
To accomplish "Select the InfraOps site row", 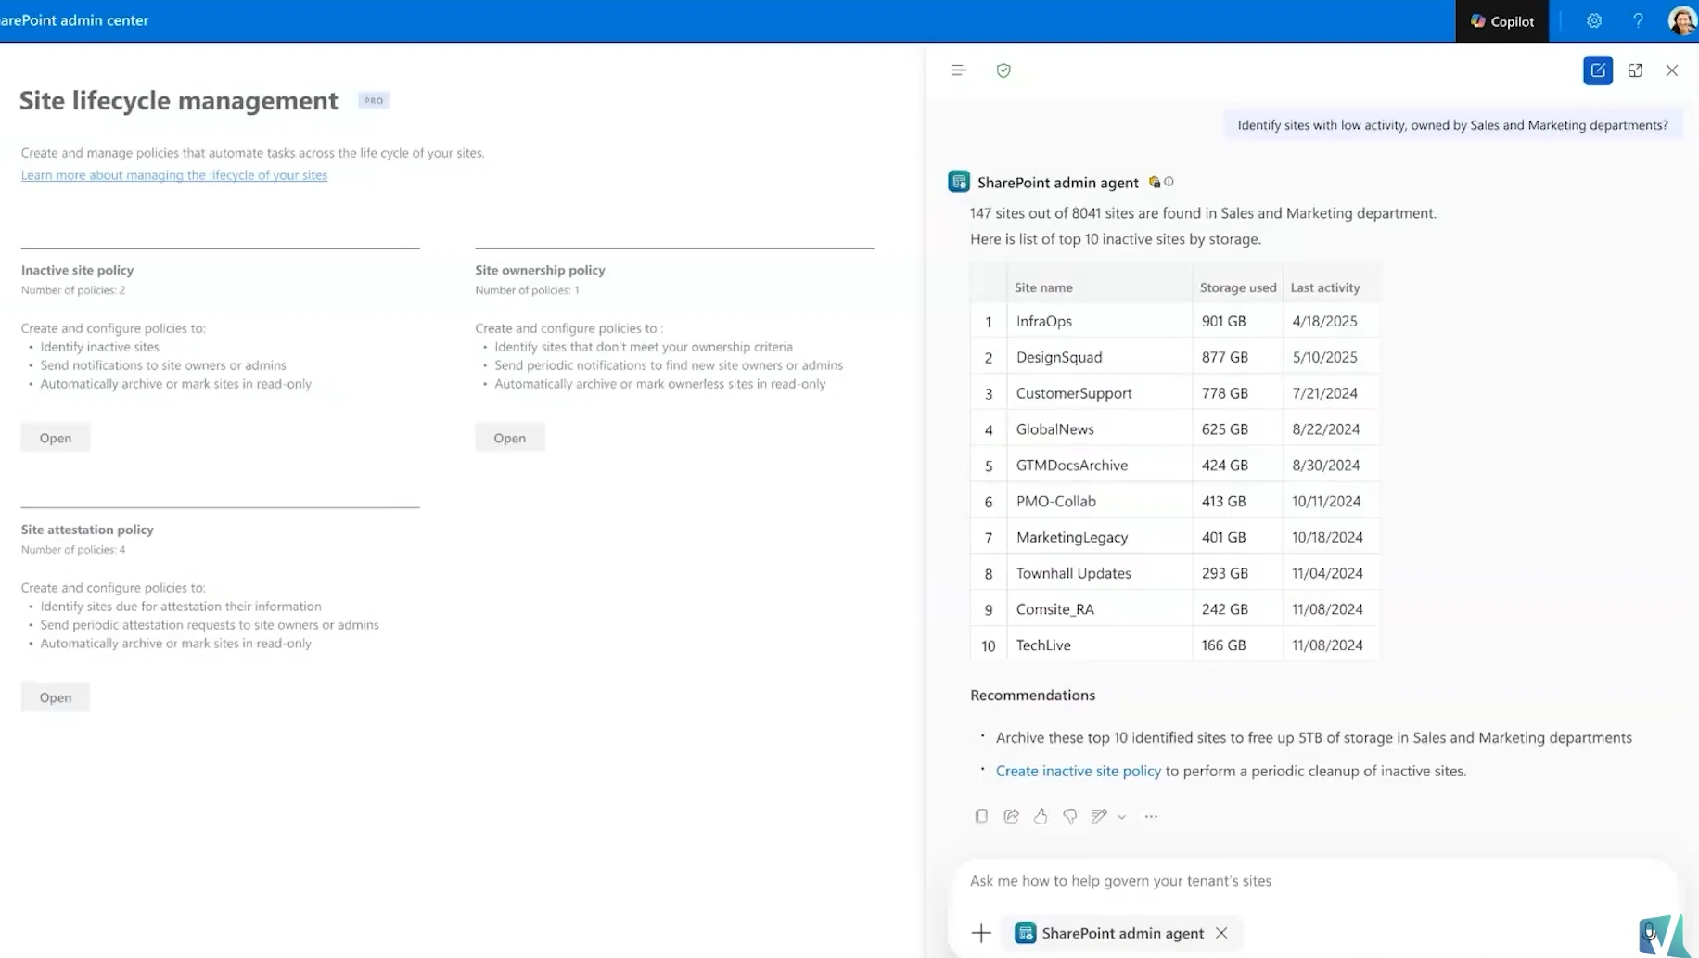I will [1175, 321].
